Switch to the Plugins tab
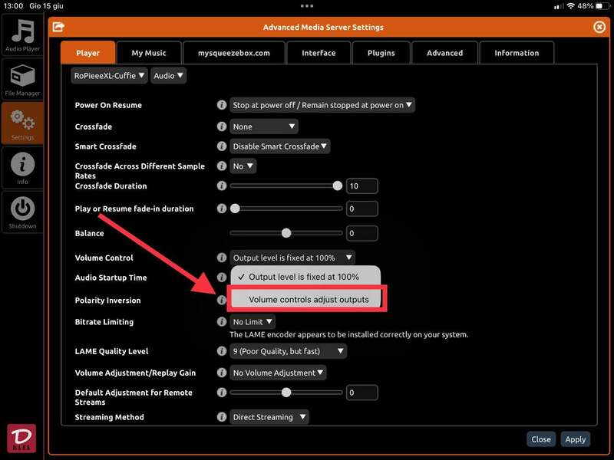Viewport: 614px width, 460px height. tap(381, 53)
